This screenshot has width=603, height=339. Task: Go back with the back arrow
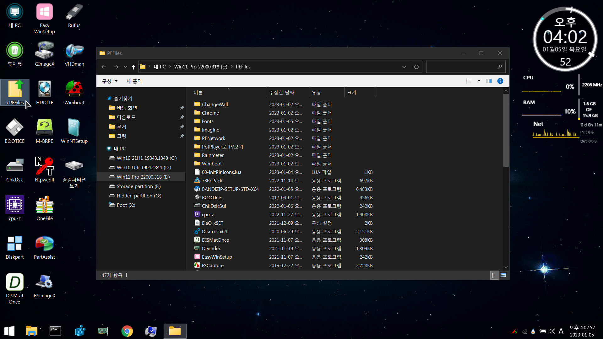click(104, 67)
